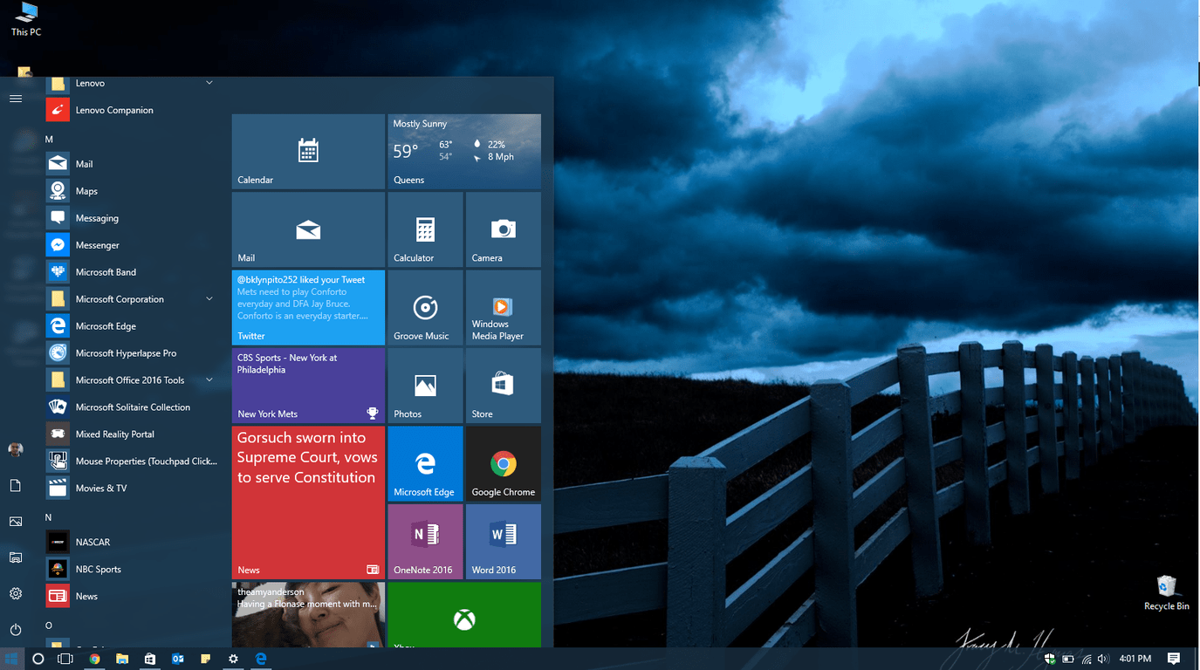Jump to apps via letter M header
Viewport: 1200px width, 670px height.
tap(49, 140)
